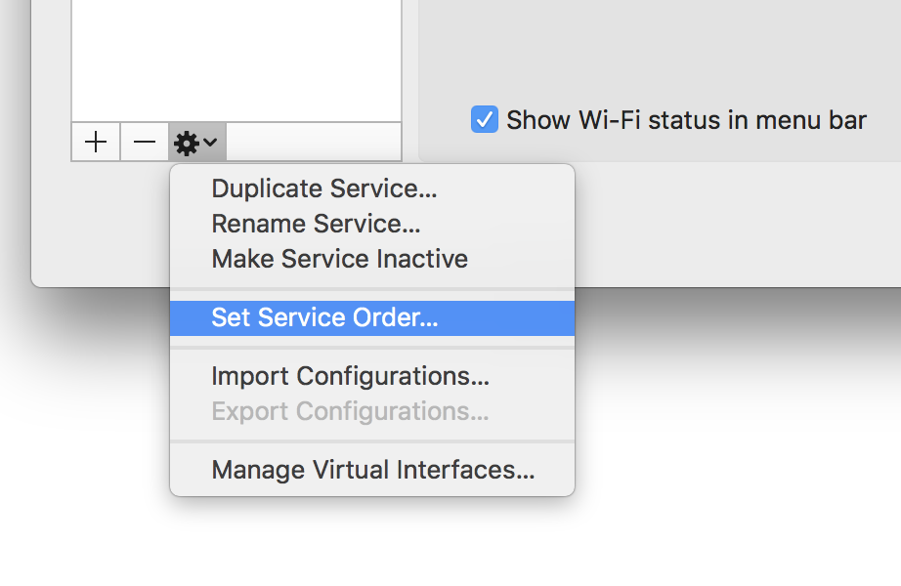This screenshot has width=901, height=586.
Task: Uncheck the Show Wi-Fi status checkbox
Action: coord(485,120)
